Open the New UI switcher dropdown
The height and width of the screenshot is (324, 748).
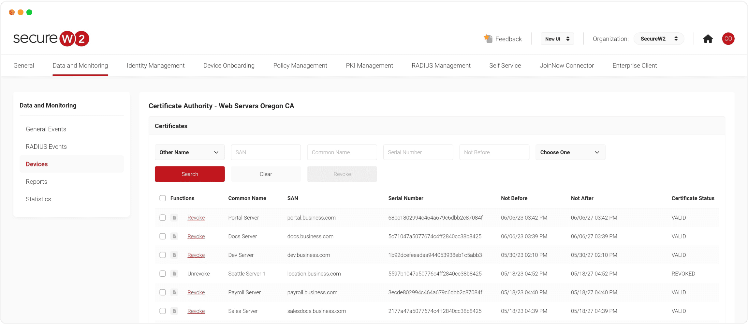(x=557, y=39)
